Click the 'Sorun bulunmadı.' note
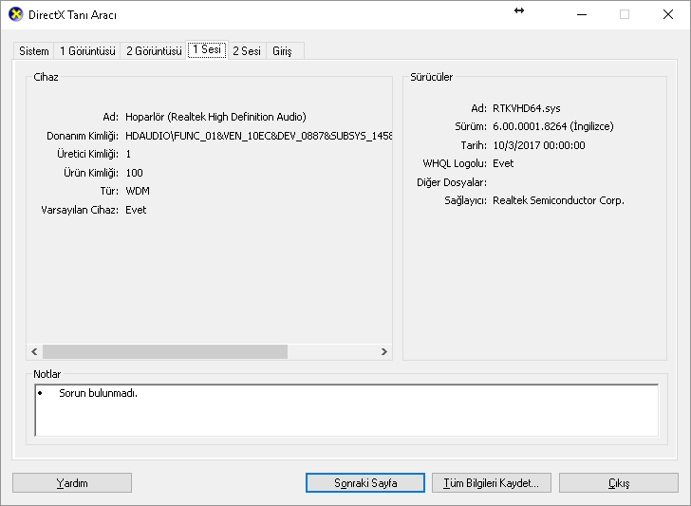691x506 pixels. [99, 393]
